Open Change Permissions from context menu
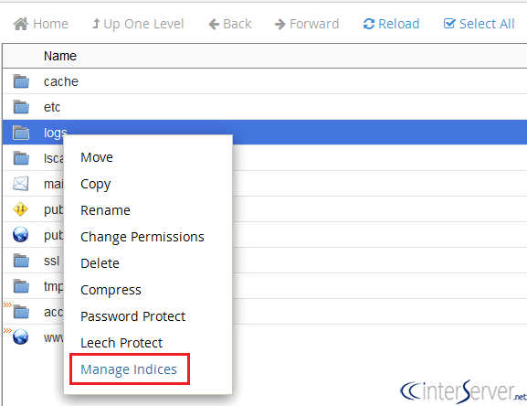The image size is (527, 406). [142, 237]
